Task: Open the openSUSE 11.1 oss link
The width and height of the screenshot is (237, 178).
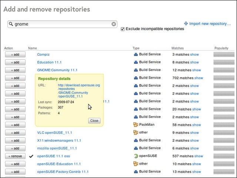Action: point(53,156)
